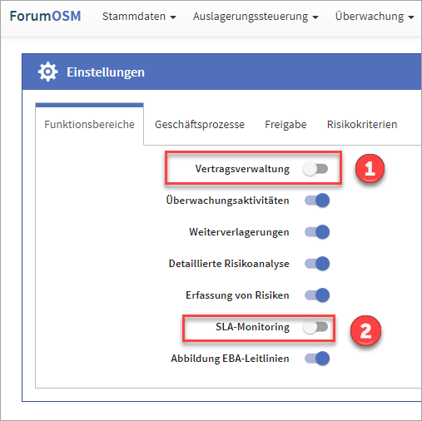This screenshot has height=421, width=422.
Task: Open the Stammdaten dropdown menu
Action: [139, 17]
